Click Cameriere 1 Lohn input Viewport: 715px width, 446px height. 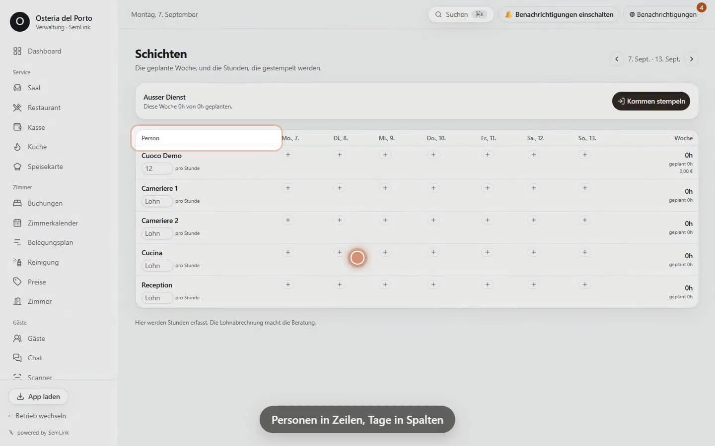point(157,201)
